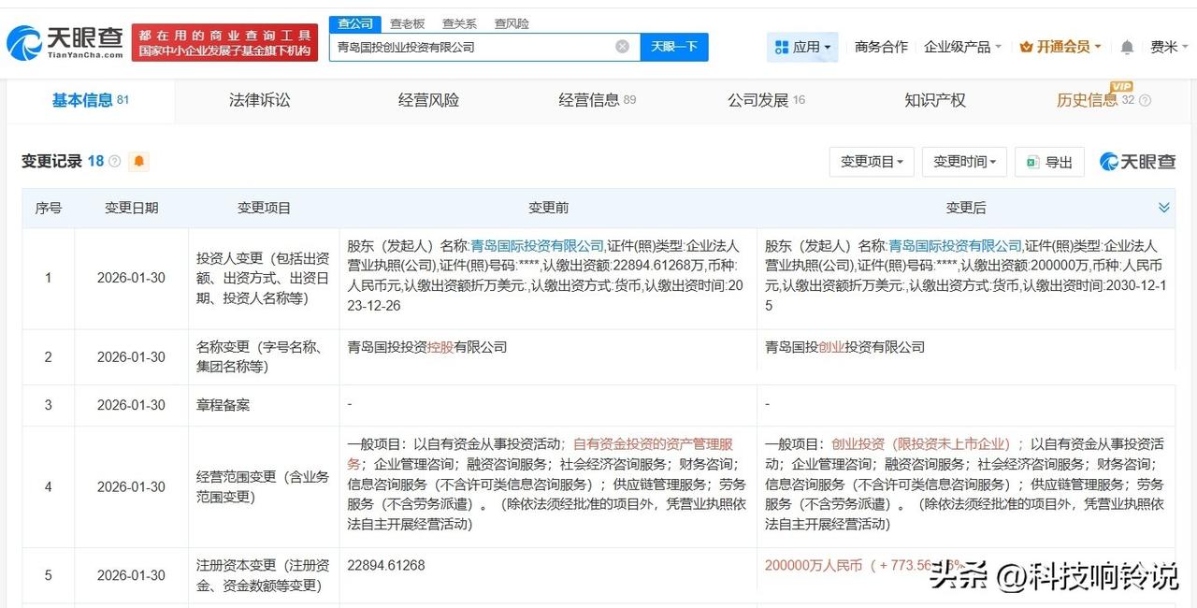Expand the 企业级产品 dropdown menu
This screenshot has width=1197, height=608.
click(958, 46)
